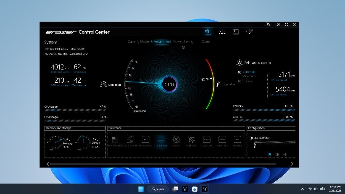The width and height of the screenshot is (345, 194).
Task: Toggle Scr Lock preference
Action: [x=237, y=141]
